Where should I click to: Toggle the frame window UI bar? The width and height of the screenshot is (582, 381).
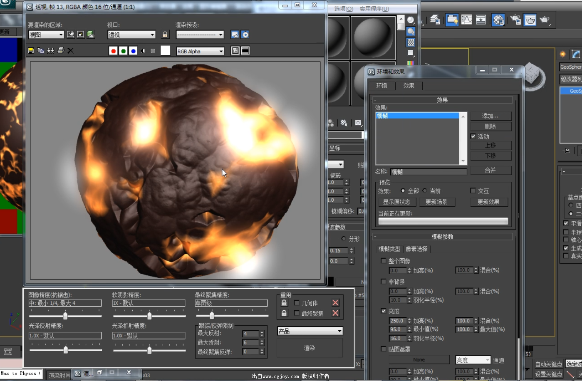[245, 51]
